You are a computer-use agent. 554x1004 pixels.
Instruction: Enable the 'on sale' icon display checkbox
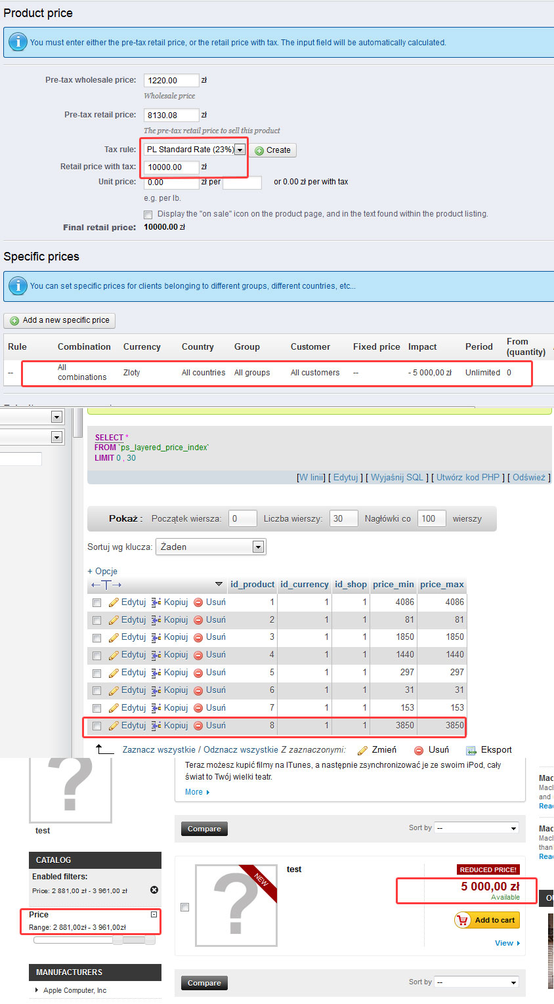coord(148,215)
